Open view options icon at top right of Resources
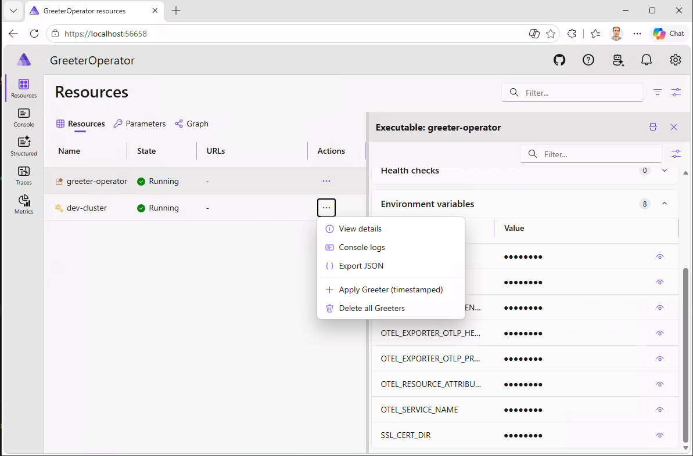 point(676,92)
